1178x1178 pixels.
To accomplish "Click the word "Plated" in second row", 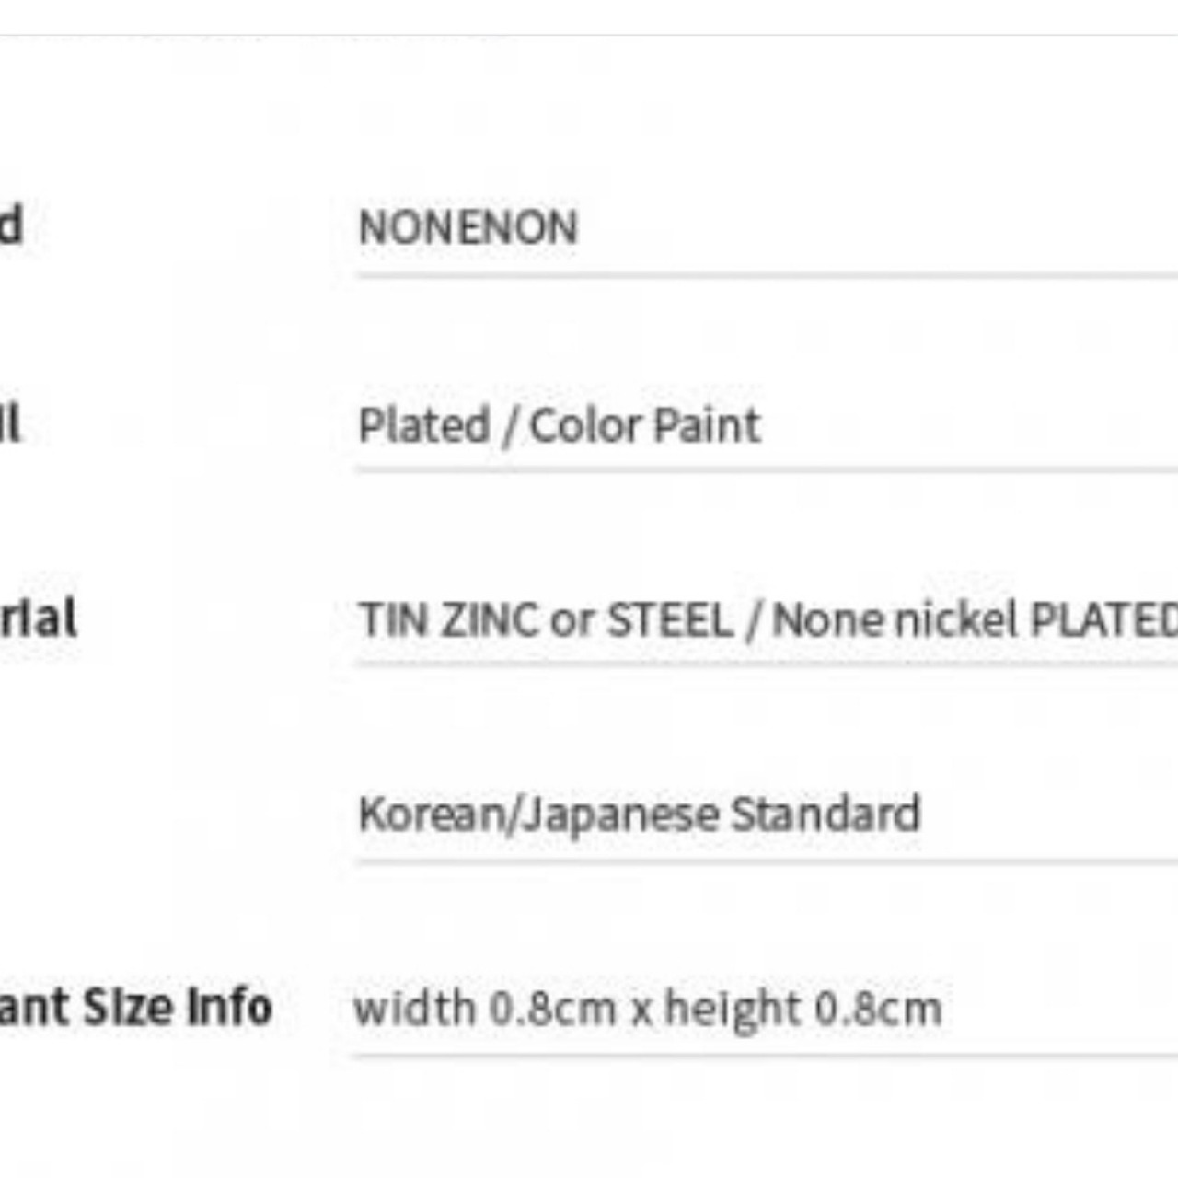I will pyautogui.click(x=423, y=425).
